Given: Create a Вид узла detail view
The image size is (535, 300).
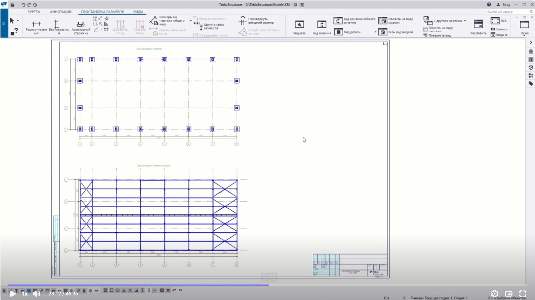Looking at the screenshot, I should (299, 27).
